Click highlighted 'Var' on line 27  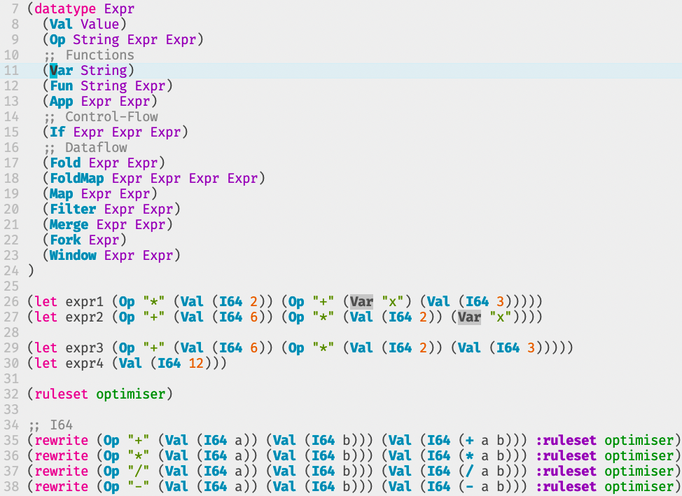pos(469,317)
